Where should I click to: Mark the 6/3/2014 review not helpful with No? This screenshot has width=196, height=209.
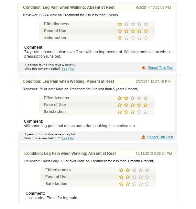click(72, 69)
